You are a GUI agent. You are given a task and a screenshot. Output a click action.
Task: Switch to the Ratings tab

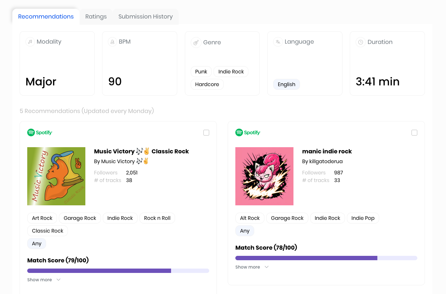click(96, 17)
